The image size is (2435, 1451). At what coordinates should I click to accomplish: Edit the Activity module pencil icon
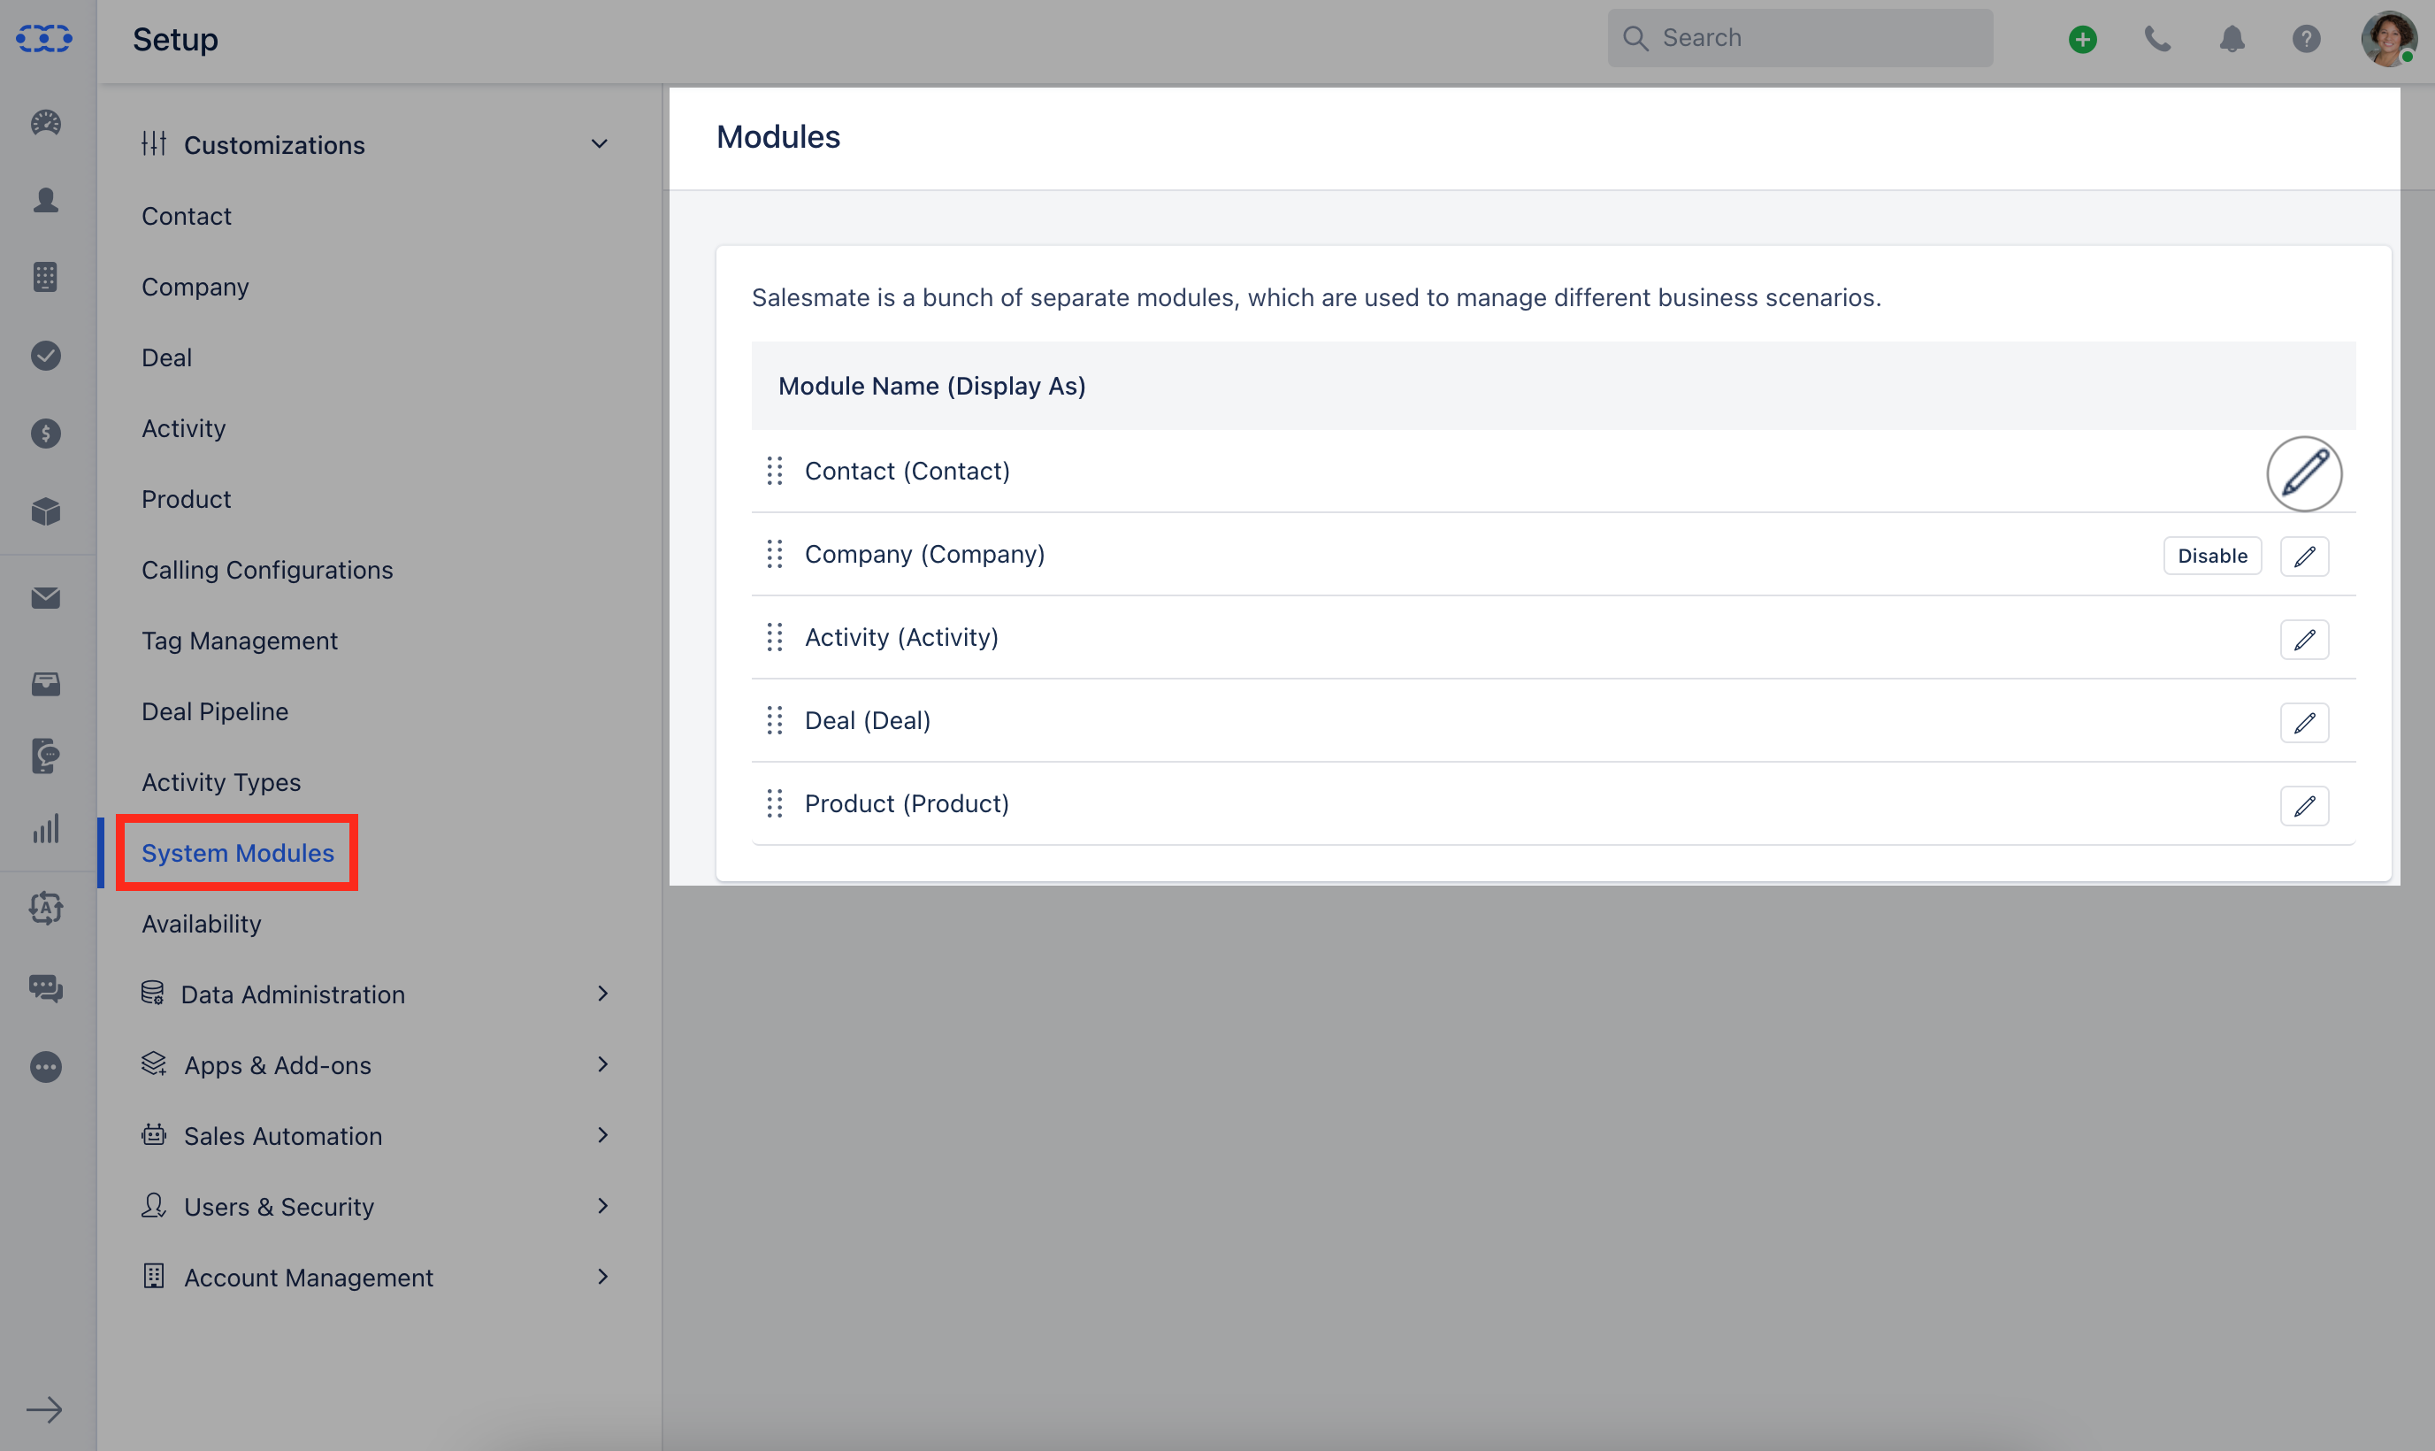2304,640
